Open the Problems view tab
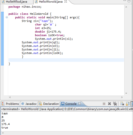 coord(10,104)
